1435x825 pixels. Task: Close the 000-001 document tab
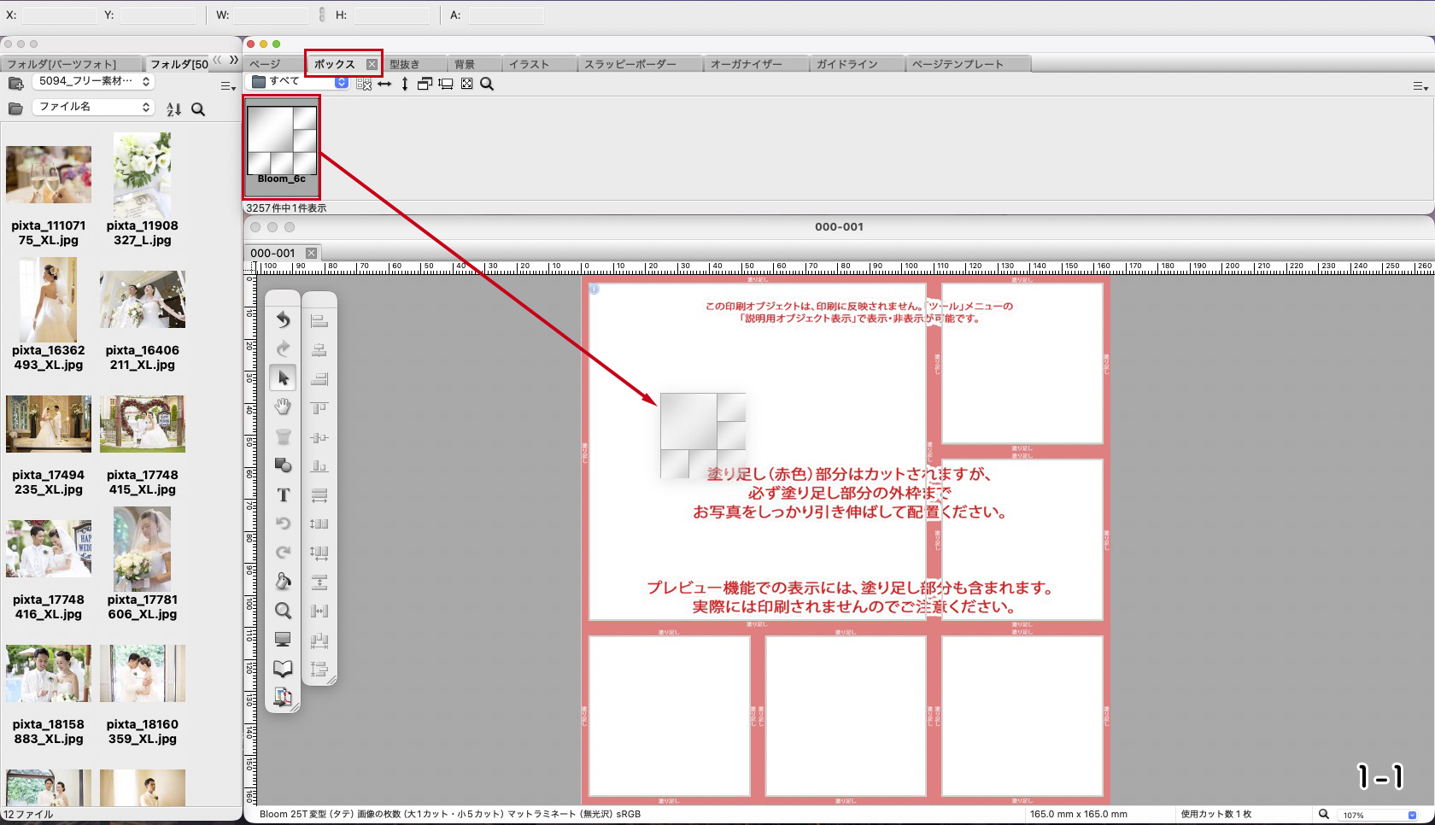tap(312, 253)
